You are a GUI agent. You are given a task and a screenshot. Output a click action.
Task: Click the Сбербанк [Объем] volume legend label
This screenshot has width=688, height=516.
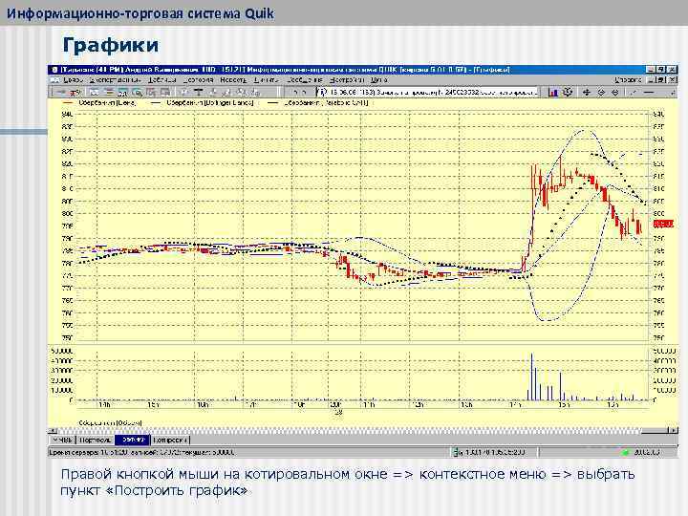tap(110, 422)
